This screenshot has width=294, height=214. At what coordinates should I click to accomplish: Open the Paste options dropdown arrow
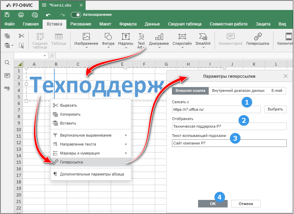[12, 45]
